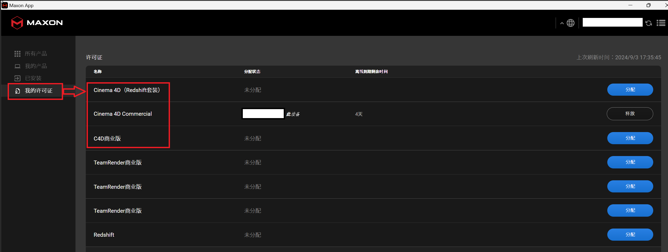Click the Maxon logo in the header
The width and height of the screenshot is (668, 252).
click(x=37, y=23)
